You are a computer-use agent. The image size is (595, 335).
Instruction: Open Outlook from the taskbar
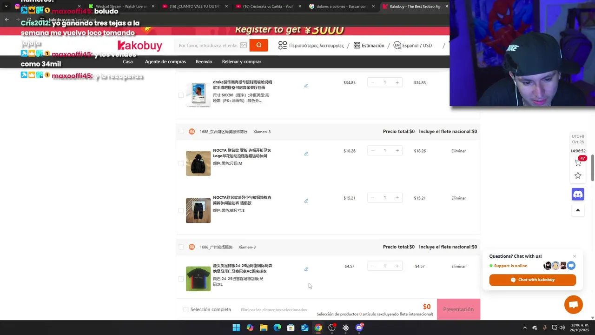tap(304, 328)
